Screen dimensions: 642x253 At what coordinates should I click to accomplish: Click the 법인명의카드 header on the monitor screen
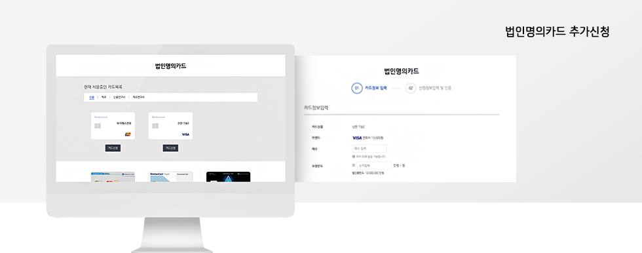tap(170, 66)
